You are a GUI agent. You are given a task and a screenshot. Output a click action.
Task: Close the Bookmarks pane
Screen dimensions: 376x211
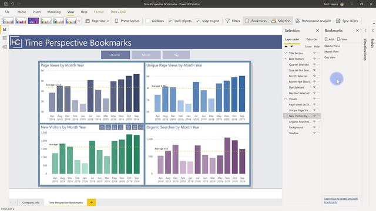[x=357, y=30]
